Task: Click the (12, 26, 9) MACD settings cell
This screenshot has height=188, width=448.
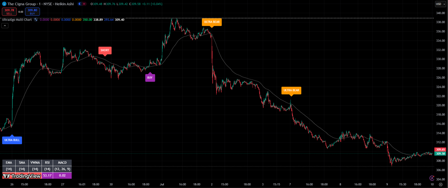Action: (62, 169)
